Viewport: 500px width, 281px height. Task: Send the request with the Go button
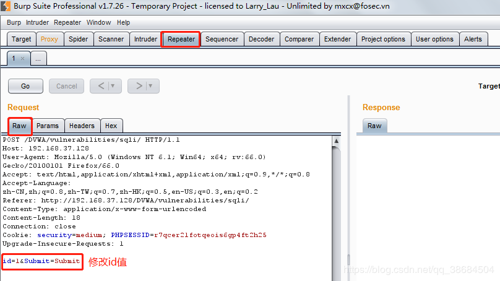(x=25, y=86)
